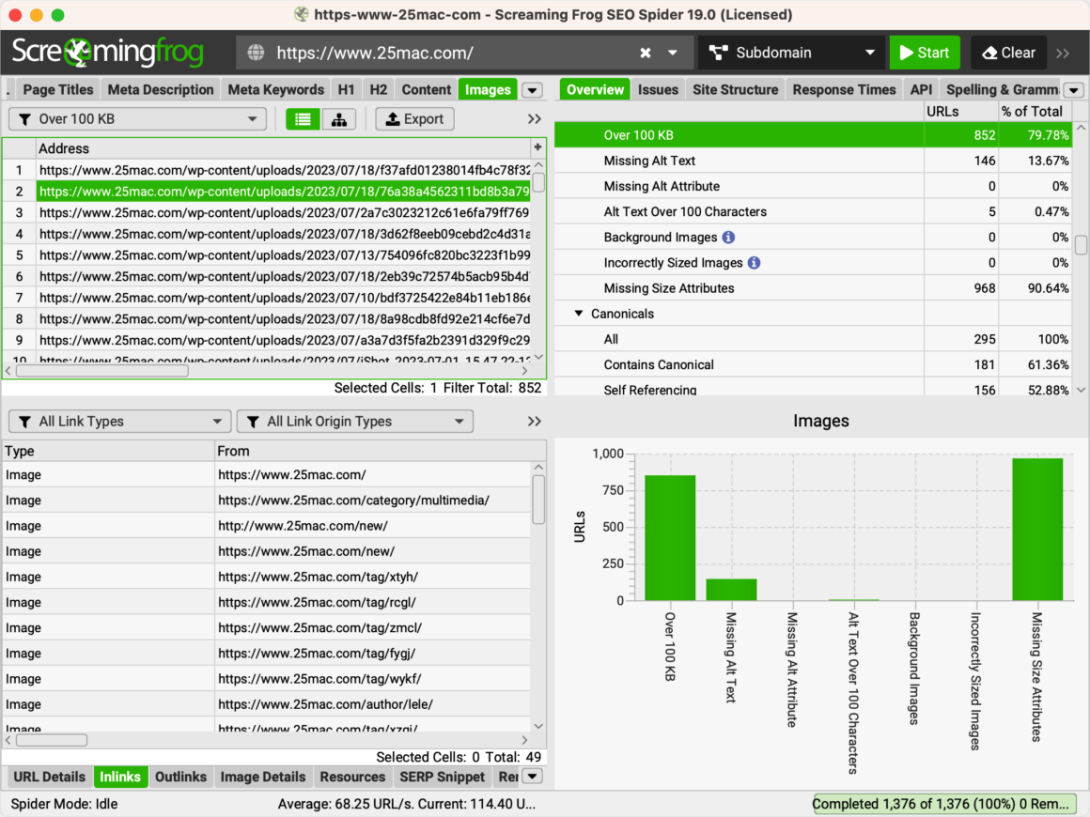Select the Missing Size Attributes row
This screenshot has height=817, width=1090.
[813, 288]
